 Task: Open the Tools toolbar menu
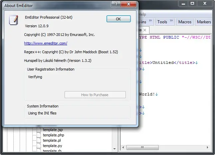coord(162,22)
